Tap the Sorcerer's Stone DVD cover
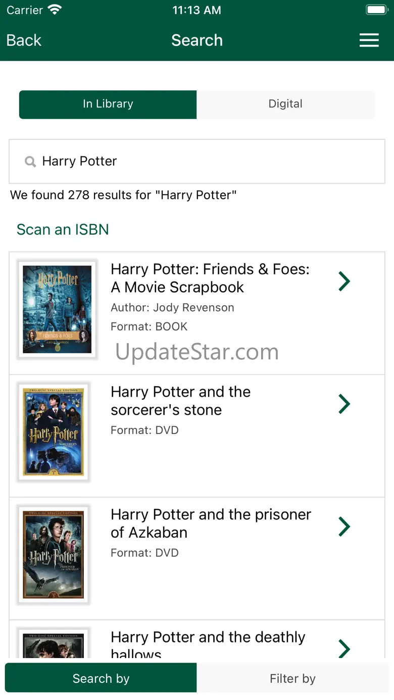The height and width of the screenshot is (700, 394). 54,432
